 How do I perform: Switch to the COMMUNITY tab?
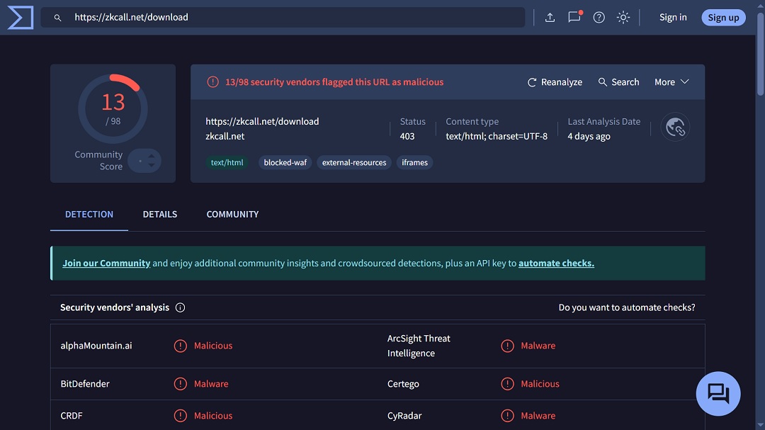pos(232,214)
